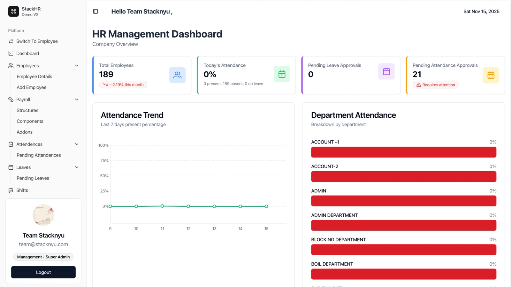Click the downward trend arrow icon

pos(105,85)
